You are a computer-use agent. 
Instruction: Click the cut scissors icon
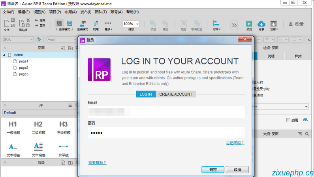(x=28, y=20)
